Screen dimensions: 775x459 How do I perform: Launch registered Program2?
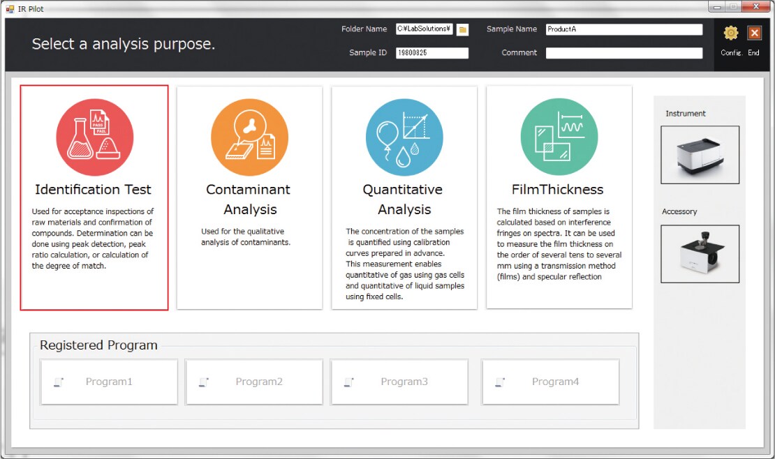click(x=254, y=382)
